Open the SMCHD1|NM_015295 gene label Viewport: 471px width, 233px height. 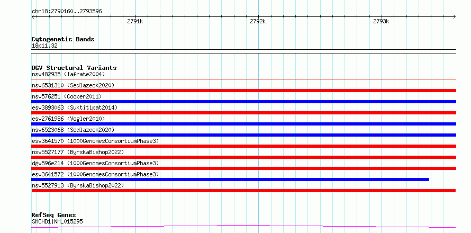[57, 222]
